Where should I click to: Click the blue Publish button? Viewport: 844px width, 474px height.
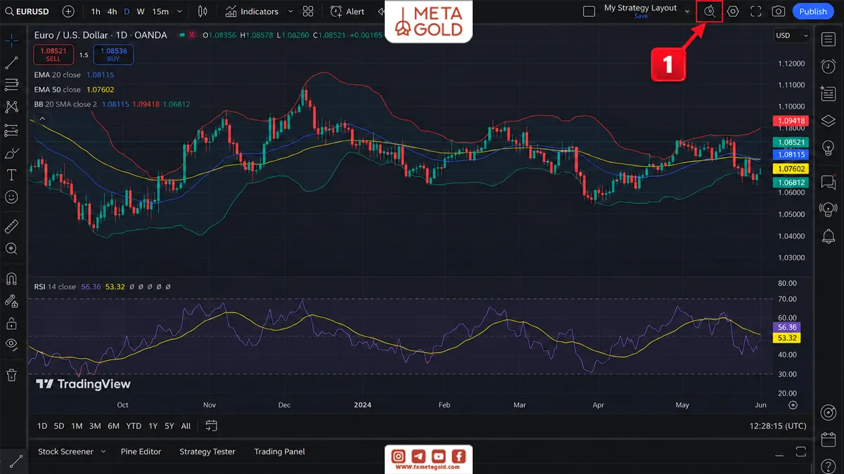click(813, 11)
